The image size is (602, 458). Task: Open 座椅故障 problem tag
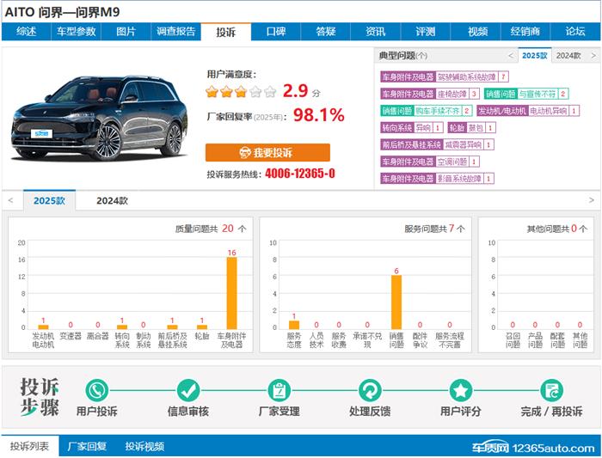point(430,94)
